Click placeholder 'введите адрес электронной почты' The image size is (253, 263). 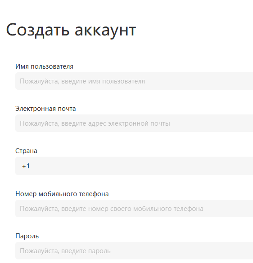(116, 123)
